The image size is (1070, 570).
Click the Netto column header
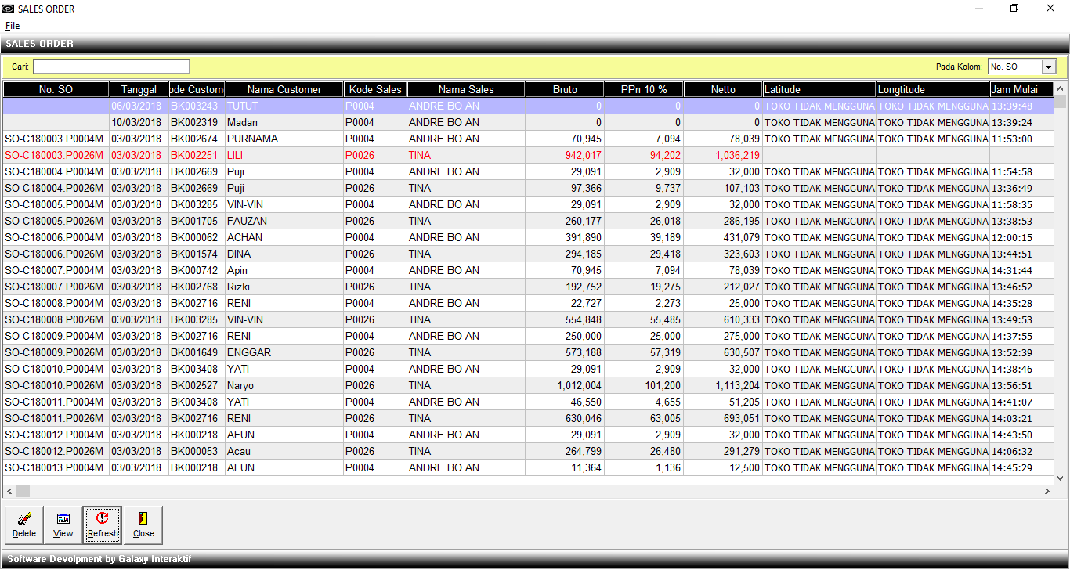722,90
